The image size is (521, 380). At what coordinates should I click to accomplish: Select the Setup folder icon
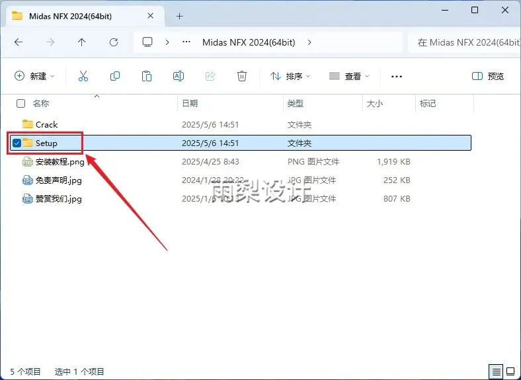(28, 143)
